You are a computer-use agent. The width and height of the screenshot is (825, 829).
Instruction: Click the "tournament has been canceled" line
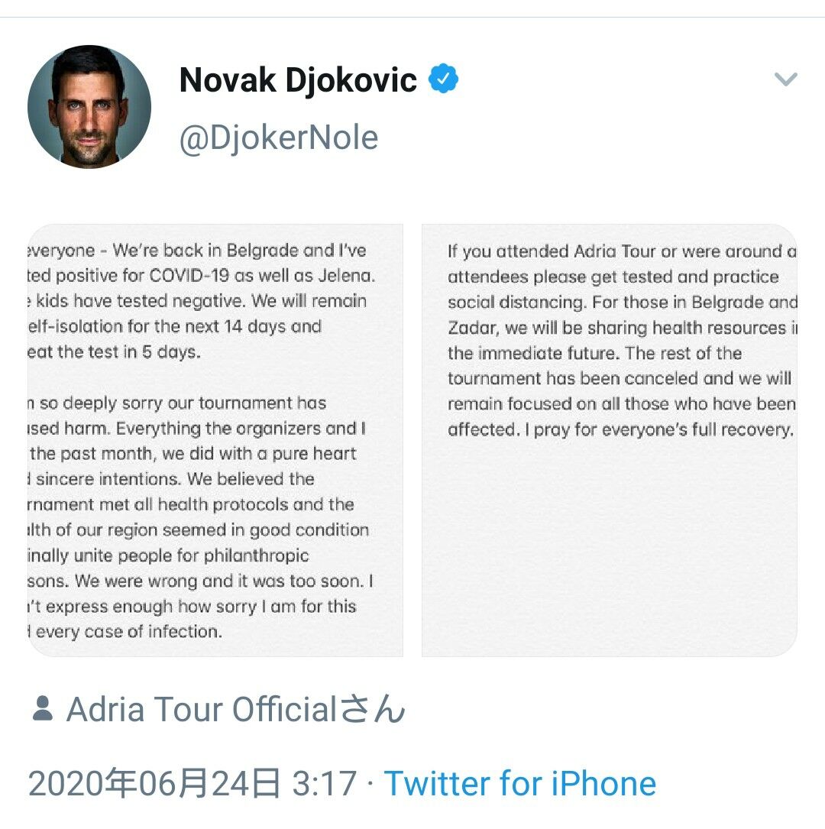click(x=619, y=378)
